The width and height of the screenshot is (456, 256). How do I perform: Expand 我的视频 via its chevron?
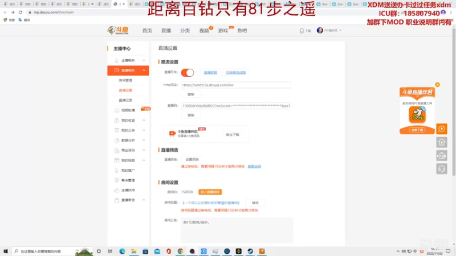point(144,160)
